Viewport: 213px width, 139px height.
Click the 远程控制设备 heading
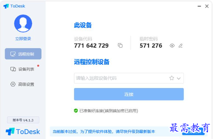tap(92, 62)
